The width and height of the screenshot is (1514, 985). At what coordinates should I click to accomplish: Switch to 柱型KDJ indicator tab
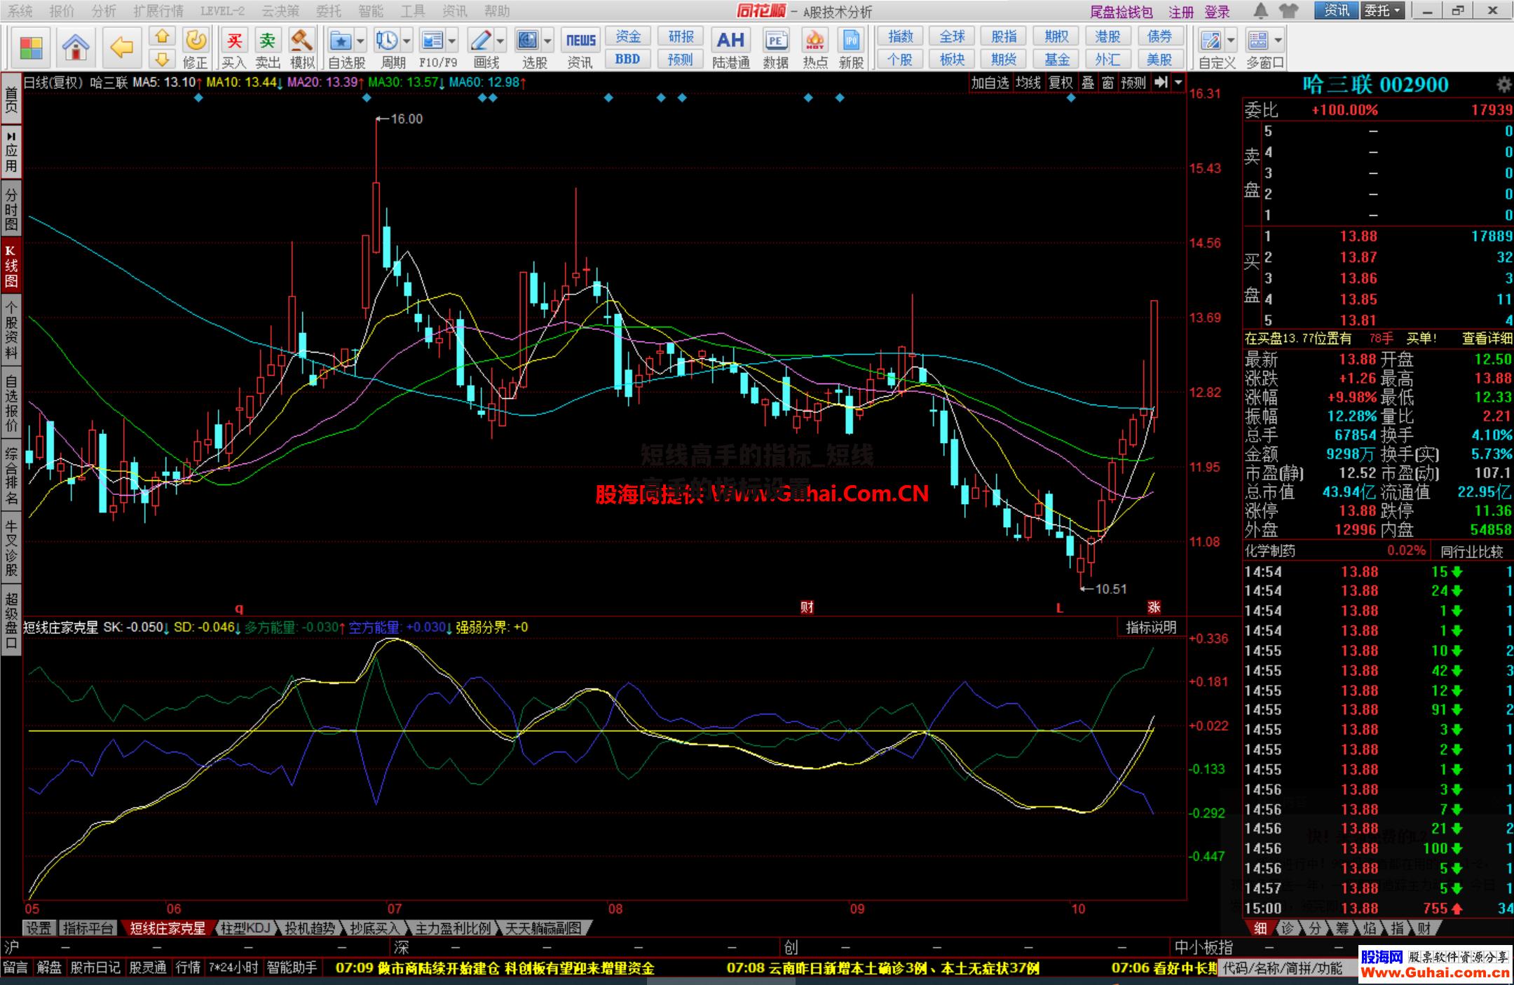pos(245,928)
